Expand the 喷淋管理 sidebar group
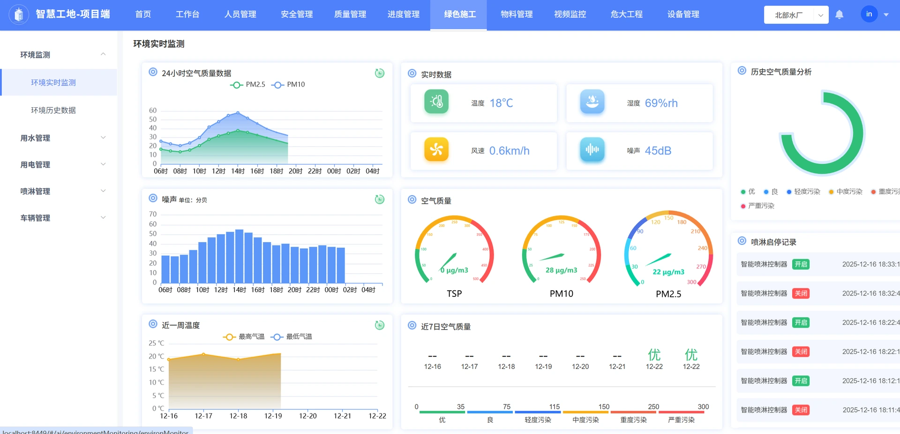The width and height of the screenshot is (900, 434). 59,191
